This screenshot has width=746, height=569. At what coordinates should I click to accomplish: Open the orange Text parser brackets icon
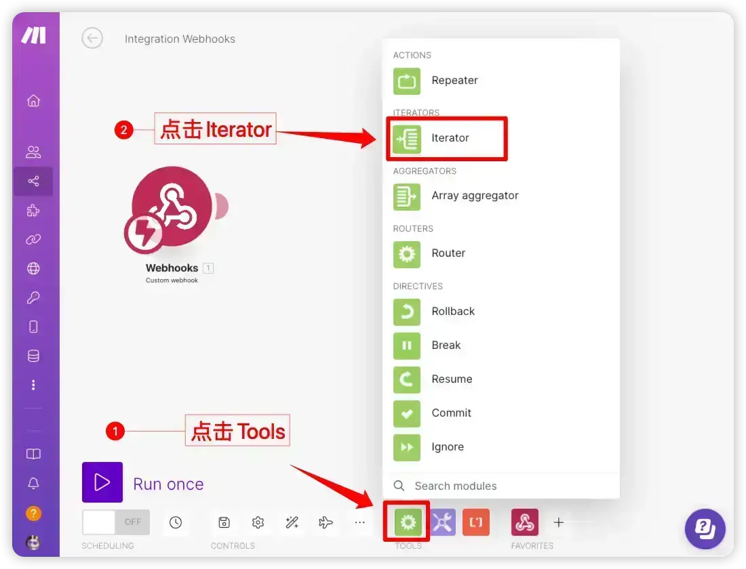476,522
